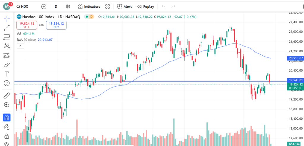304x146 pixels.
Task: Start bar Replay mode
Action: [145, 7]
